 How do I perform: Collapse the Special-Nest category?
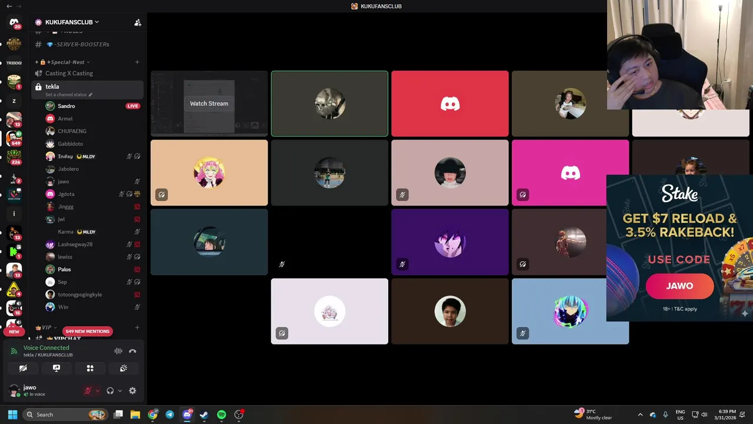pyautogui.click(x=66, y=62)
